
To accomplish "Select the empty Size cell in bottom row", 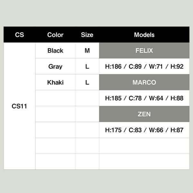I will point(87,161).
